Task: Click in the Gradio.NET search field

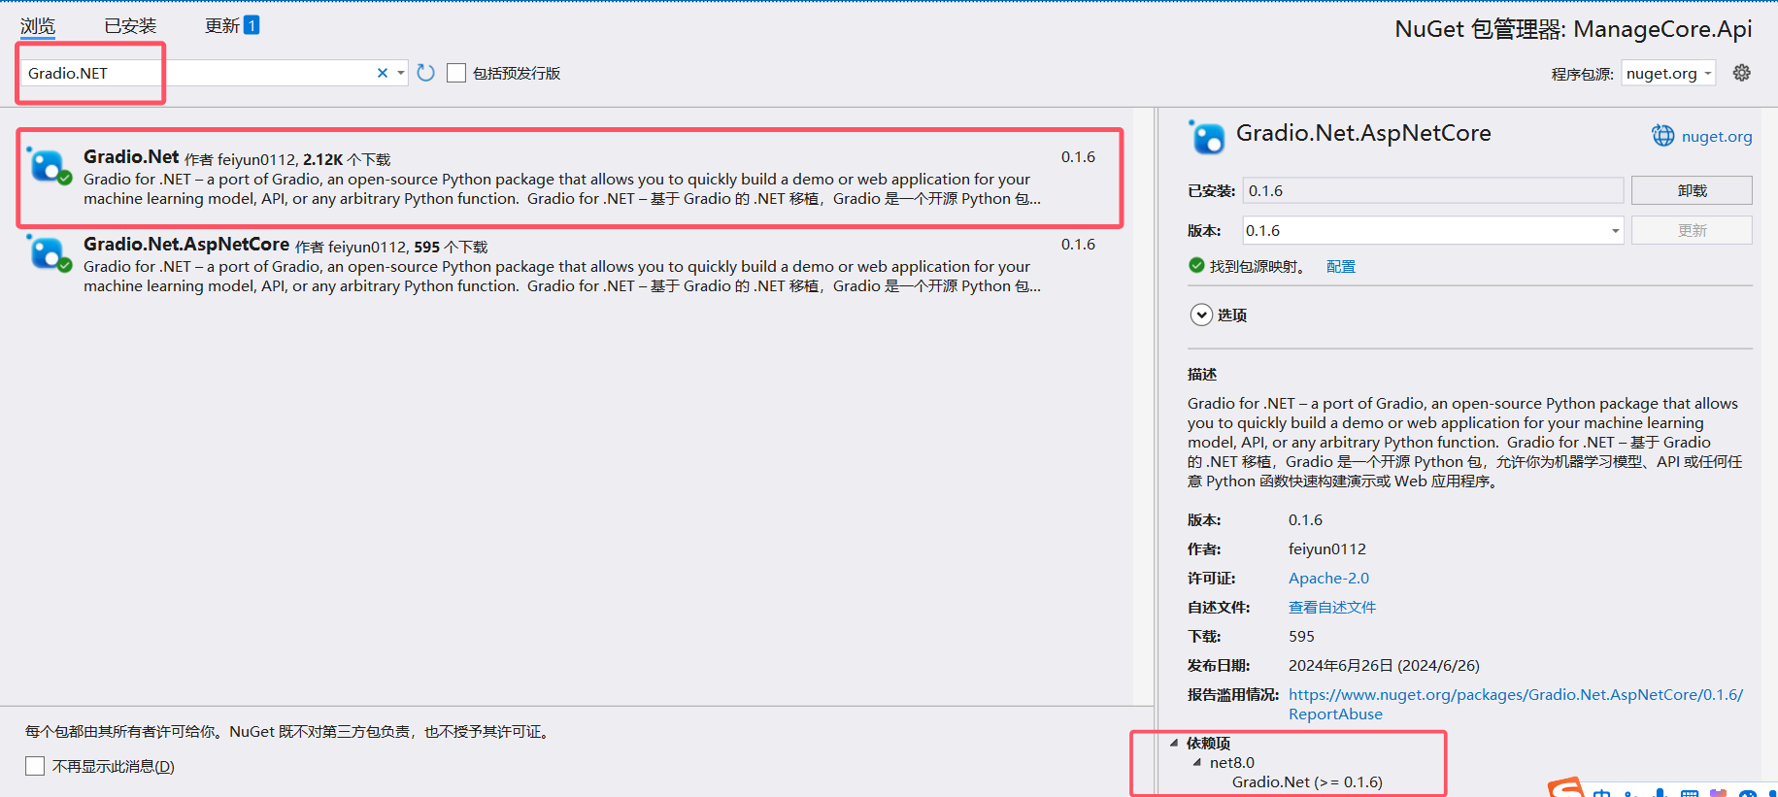Action: click(198, 73)
